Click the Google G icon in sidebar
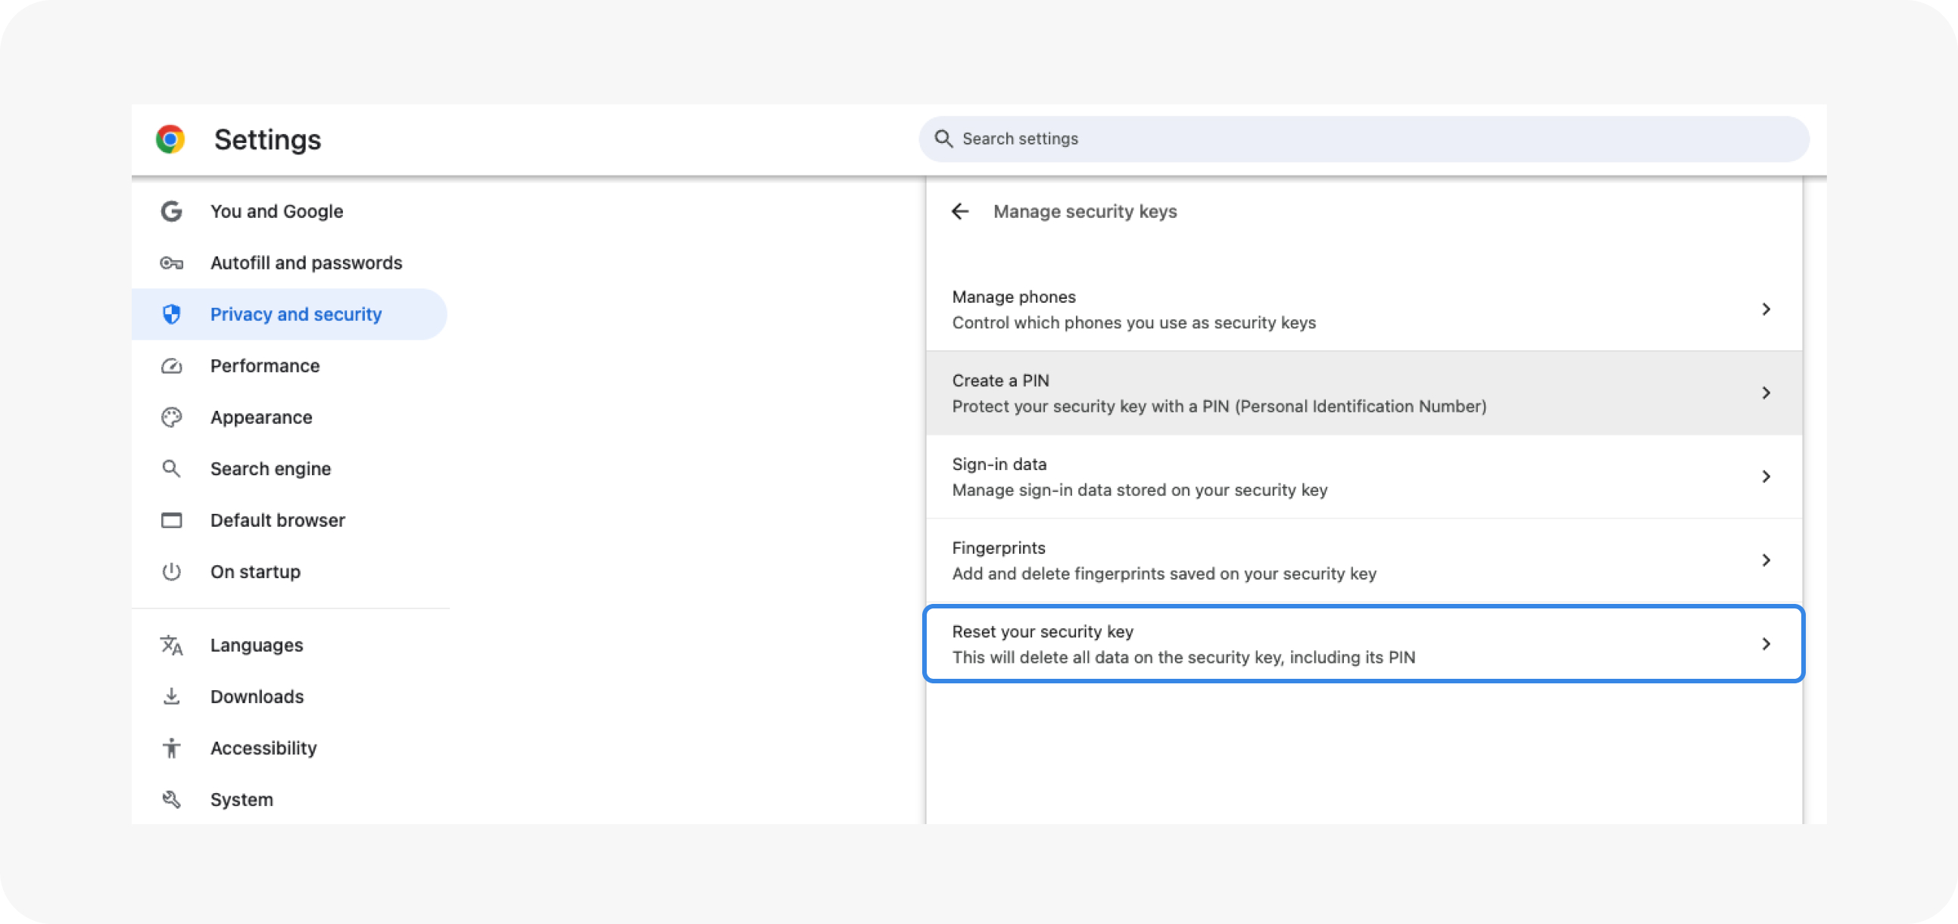 click(x=172, y=211)
